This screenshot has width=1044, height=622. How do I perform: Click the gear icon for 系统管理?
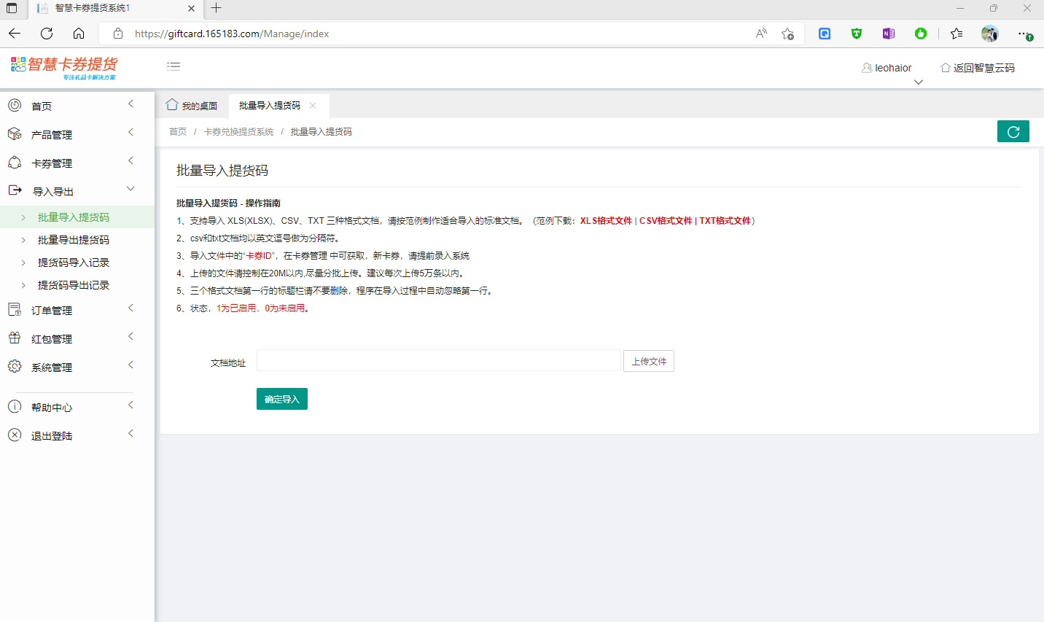tap(15, 367)
